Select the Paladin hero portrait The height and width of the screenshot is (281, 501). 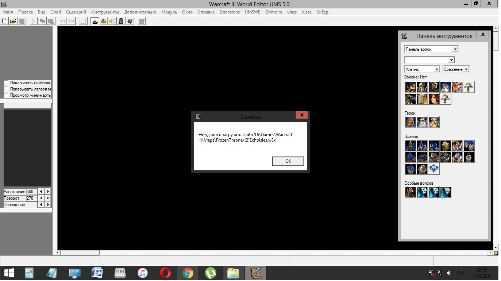coord(411,122)
